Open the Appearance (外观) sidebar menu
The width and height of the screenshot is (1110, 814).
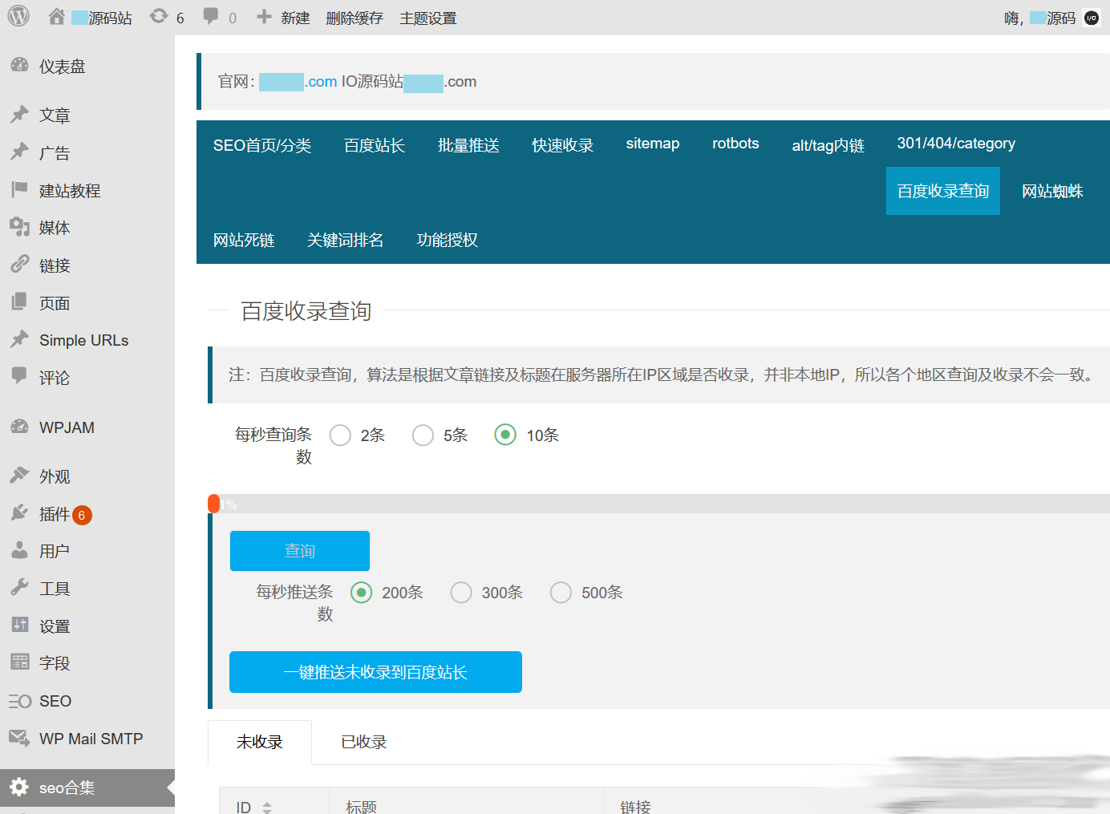54,476
